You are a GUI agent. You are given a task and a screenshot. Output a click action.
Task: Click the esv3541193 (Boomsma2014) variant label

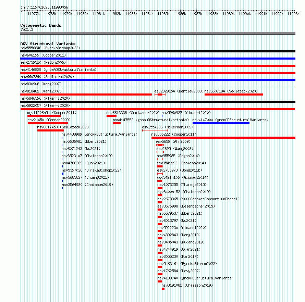coord(181,163)
